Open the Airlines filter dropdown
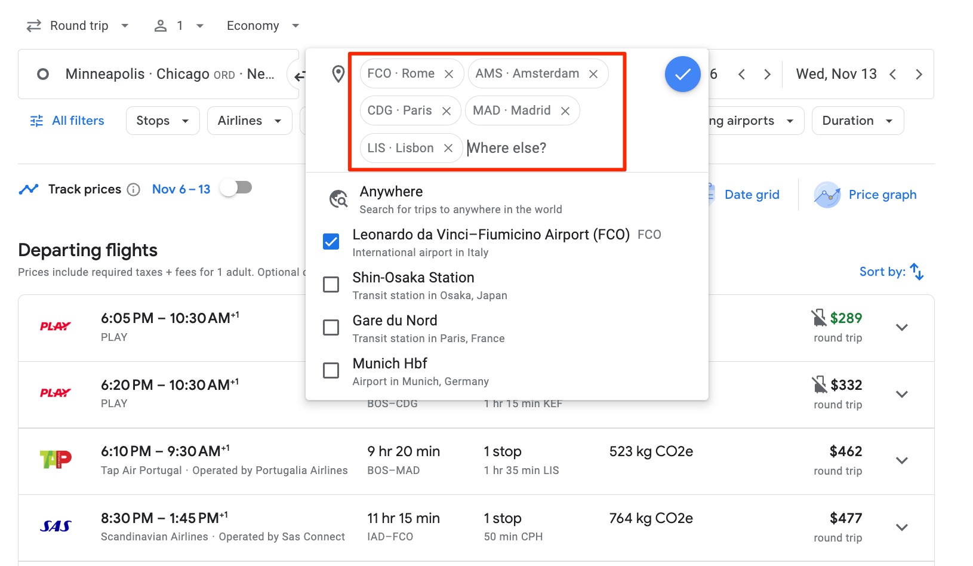This screenshot has height=566, width=973. (x=249, y=120)
